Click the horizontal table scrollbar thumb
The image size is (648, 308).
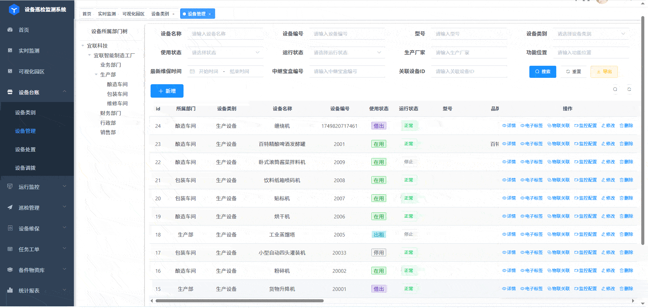click(x=239, y=301)
